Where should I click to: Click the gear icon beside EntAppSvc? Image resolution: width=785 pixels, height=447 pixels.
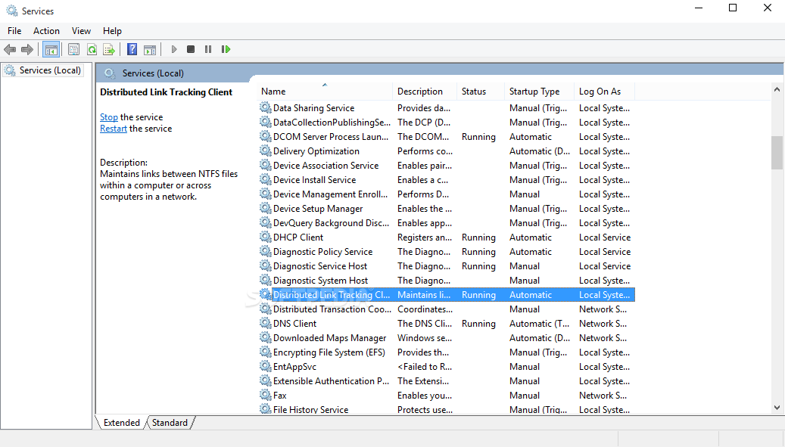pos(266,367)
